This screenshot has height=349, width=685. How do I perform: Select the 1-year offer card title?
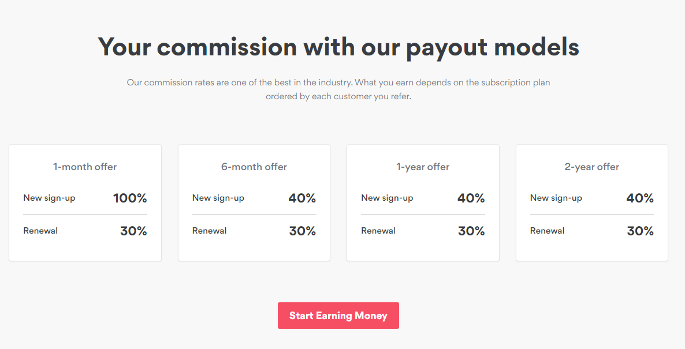point(423,167)
